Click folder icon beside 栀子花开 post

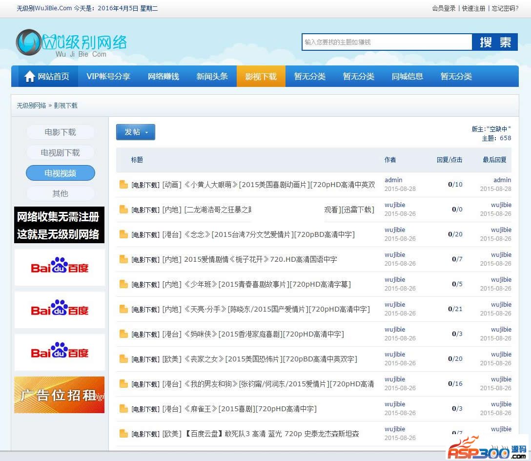(x=123, y=259)
